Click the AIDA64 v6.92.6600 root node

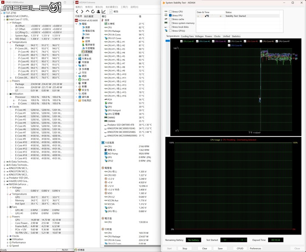point(86,20)
